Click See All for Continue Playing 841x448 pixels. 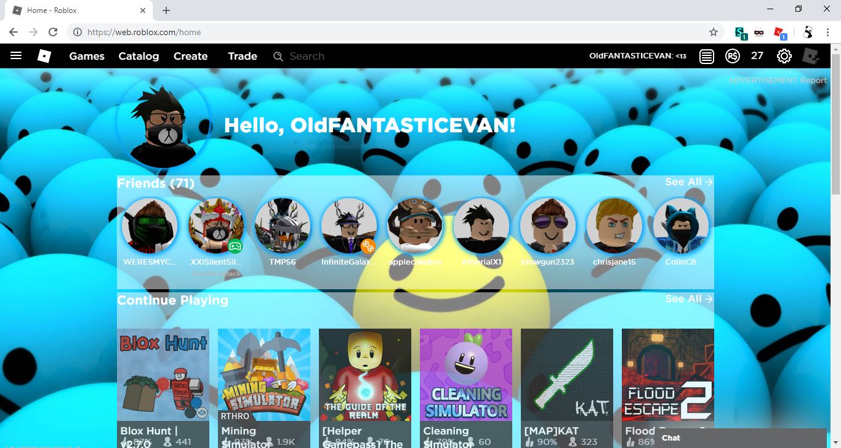[x=689, y=299]
